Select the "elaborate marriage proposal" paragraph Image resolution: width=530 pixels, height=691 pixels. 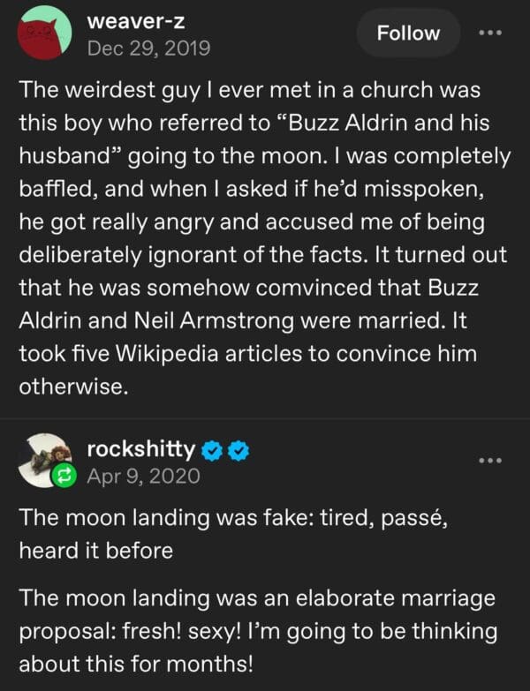258,631
